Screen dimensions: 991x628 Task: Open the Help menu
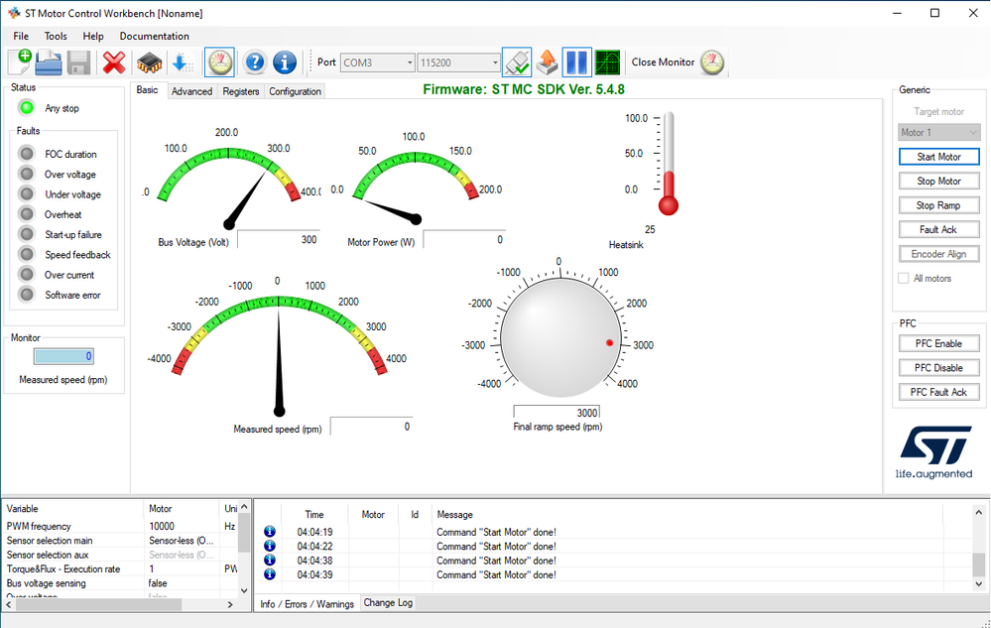[x=93, y=36]
